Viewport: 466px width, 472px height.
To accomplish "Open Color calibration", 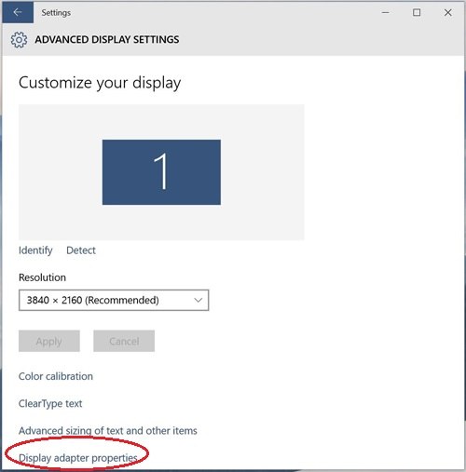I will pos(56,376).
